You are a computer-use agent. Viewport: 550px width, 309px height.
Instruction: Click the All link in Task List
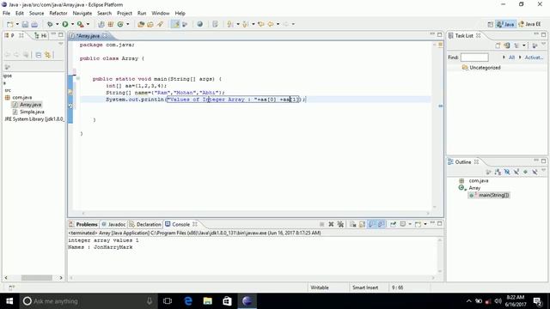(511, 58)
